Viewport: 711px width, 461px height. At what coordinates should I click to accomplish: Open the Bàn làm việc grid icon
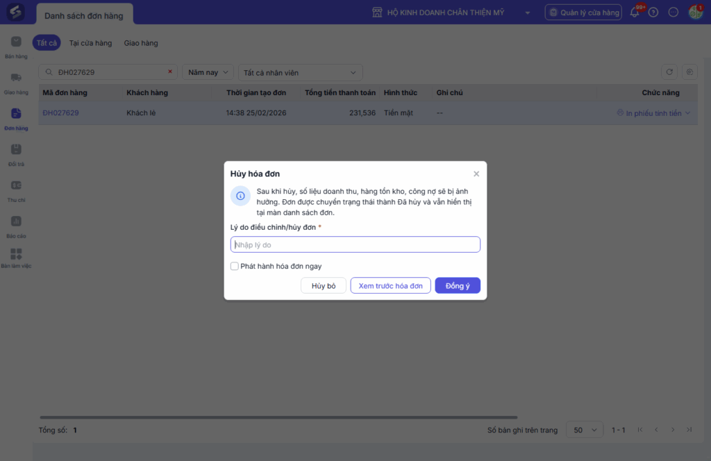point(16,254)
